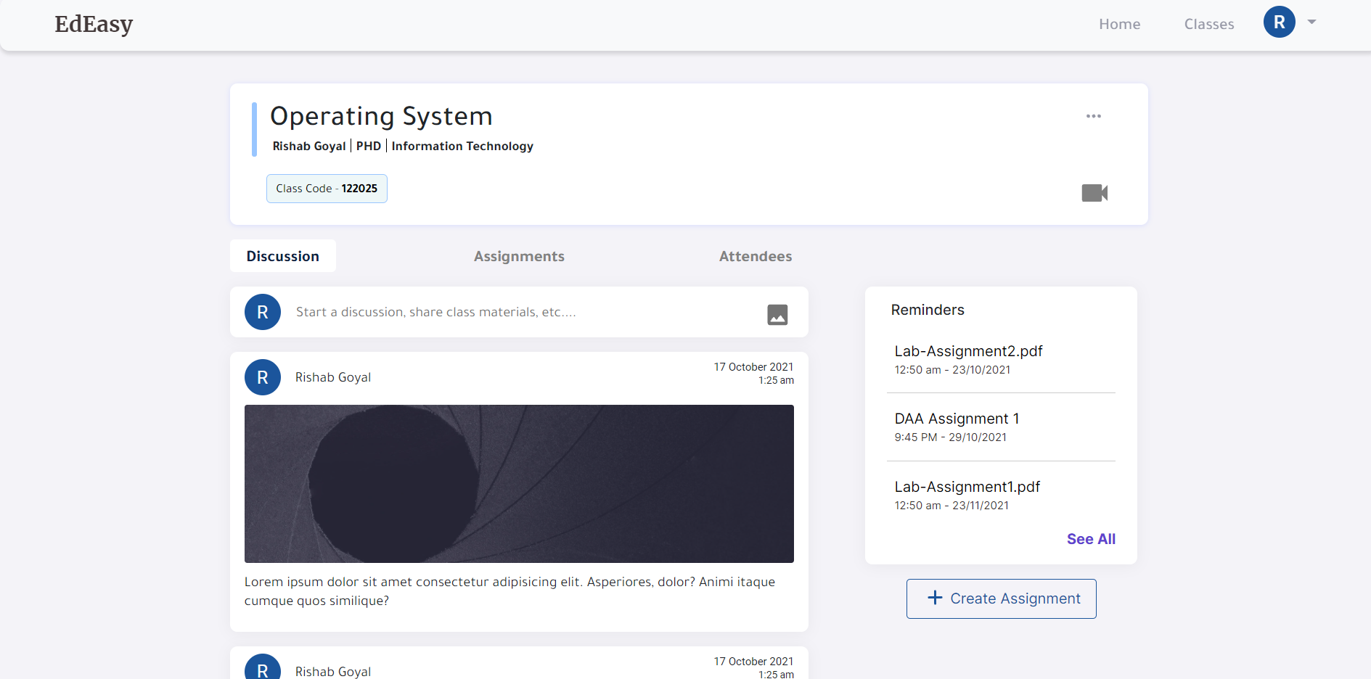1371x679 pixels.
Task: Open the post's dark aperture image
Action: coord(519,484)
